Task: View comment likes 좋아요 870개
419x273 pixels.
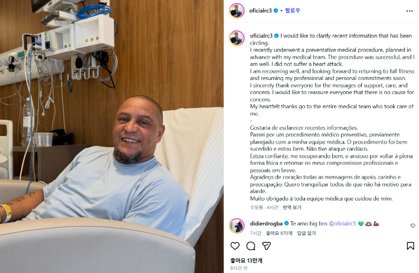Action: pyautogui.click(x=279, y=233)
